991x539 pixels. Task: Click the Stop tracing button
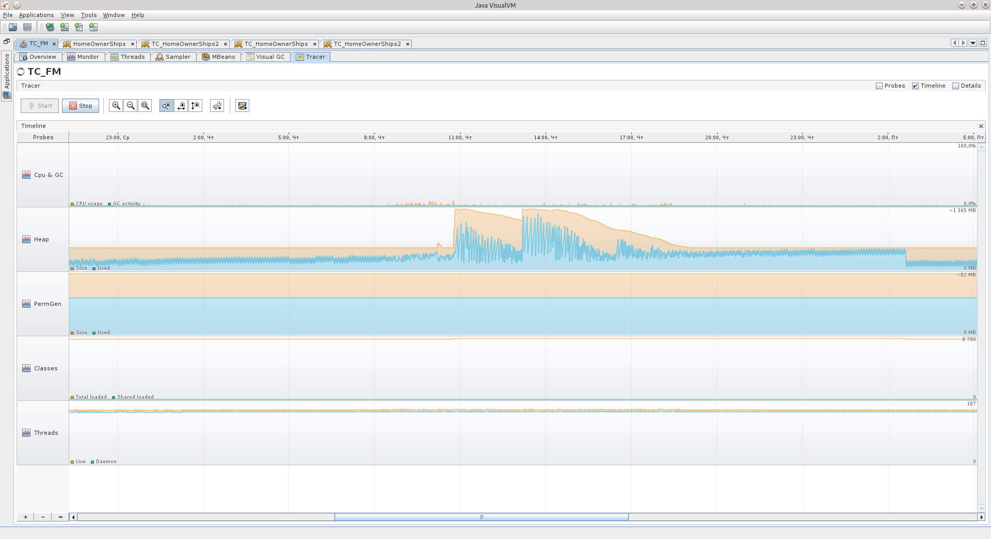coord(81,106)
